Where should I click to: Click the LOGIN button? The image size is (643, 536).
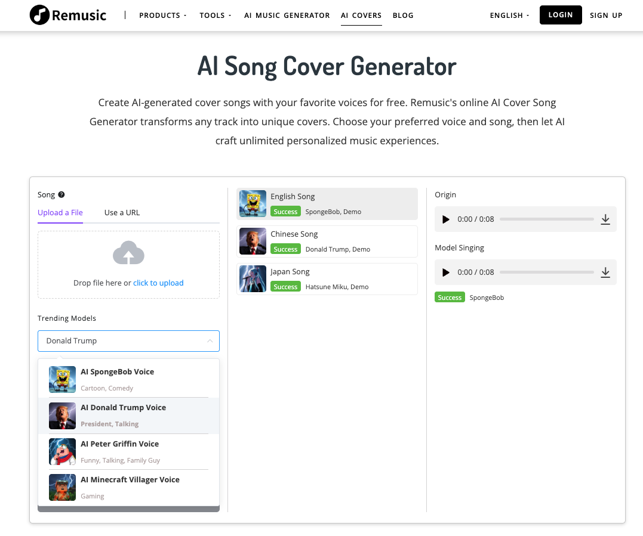pos(560,15)
